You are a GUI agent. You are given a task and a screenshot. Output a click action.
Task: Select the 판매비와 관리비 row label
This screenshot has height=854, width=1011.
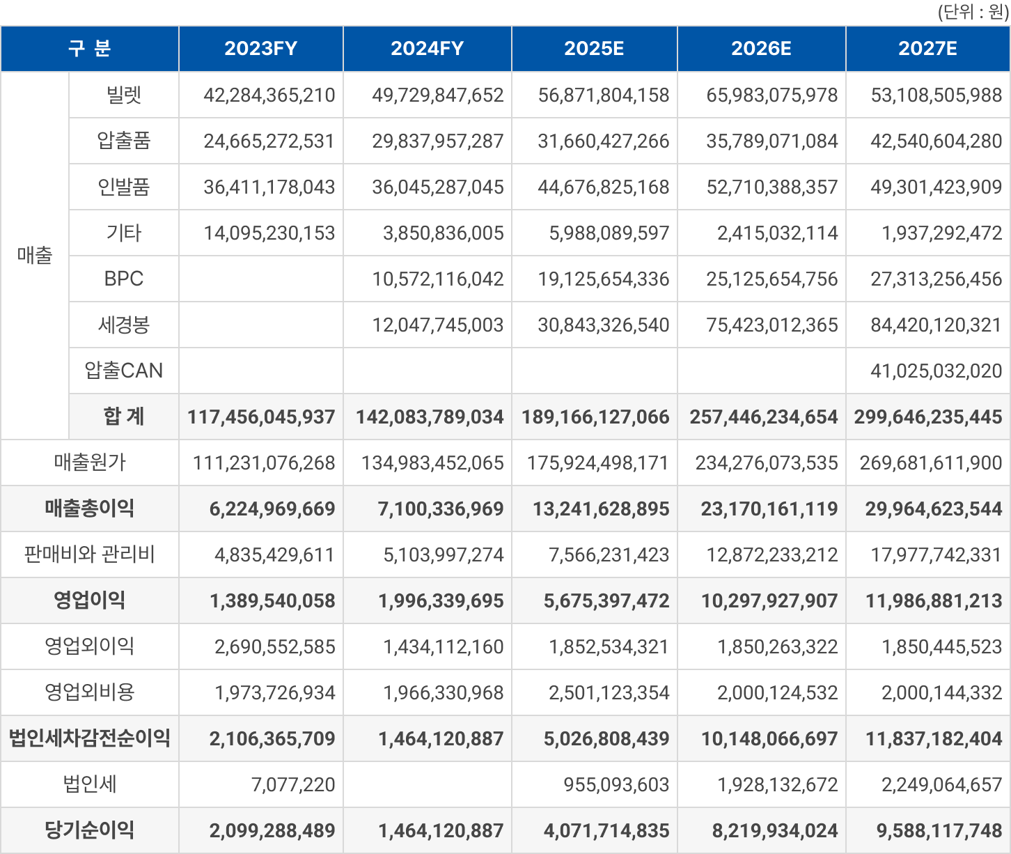(90, 554)
